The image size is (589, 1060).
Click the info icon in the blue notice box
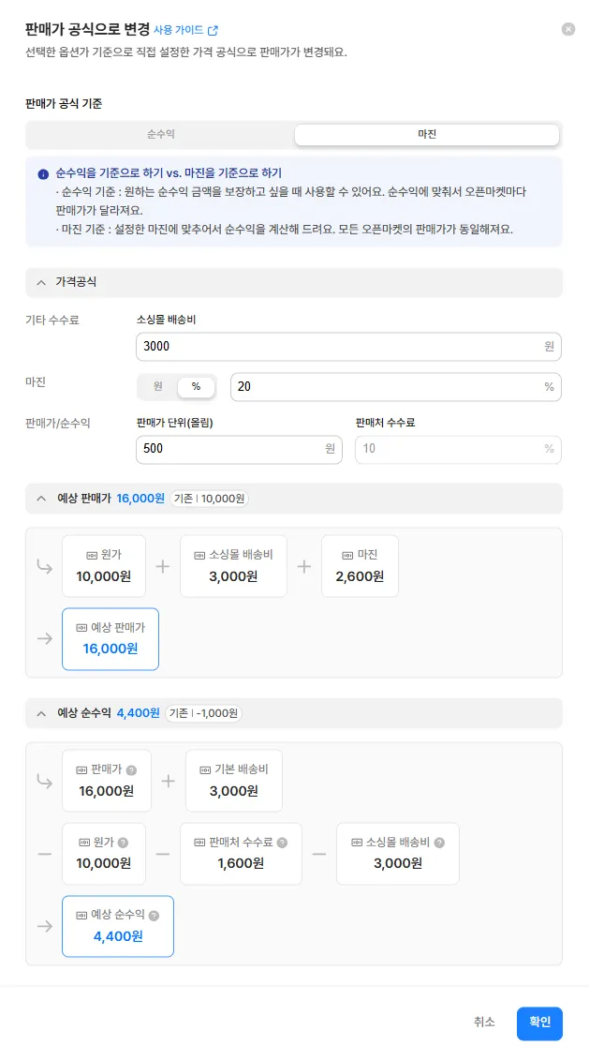[43, 174]
